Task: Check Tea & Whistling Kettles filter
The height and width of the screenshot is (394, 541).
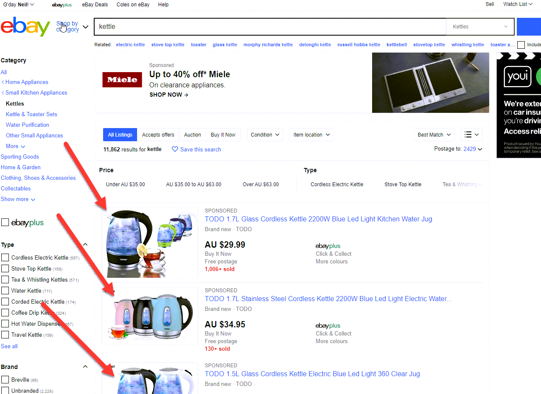Action: coord(5,279)
